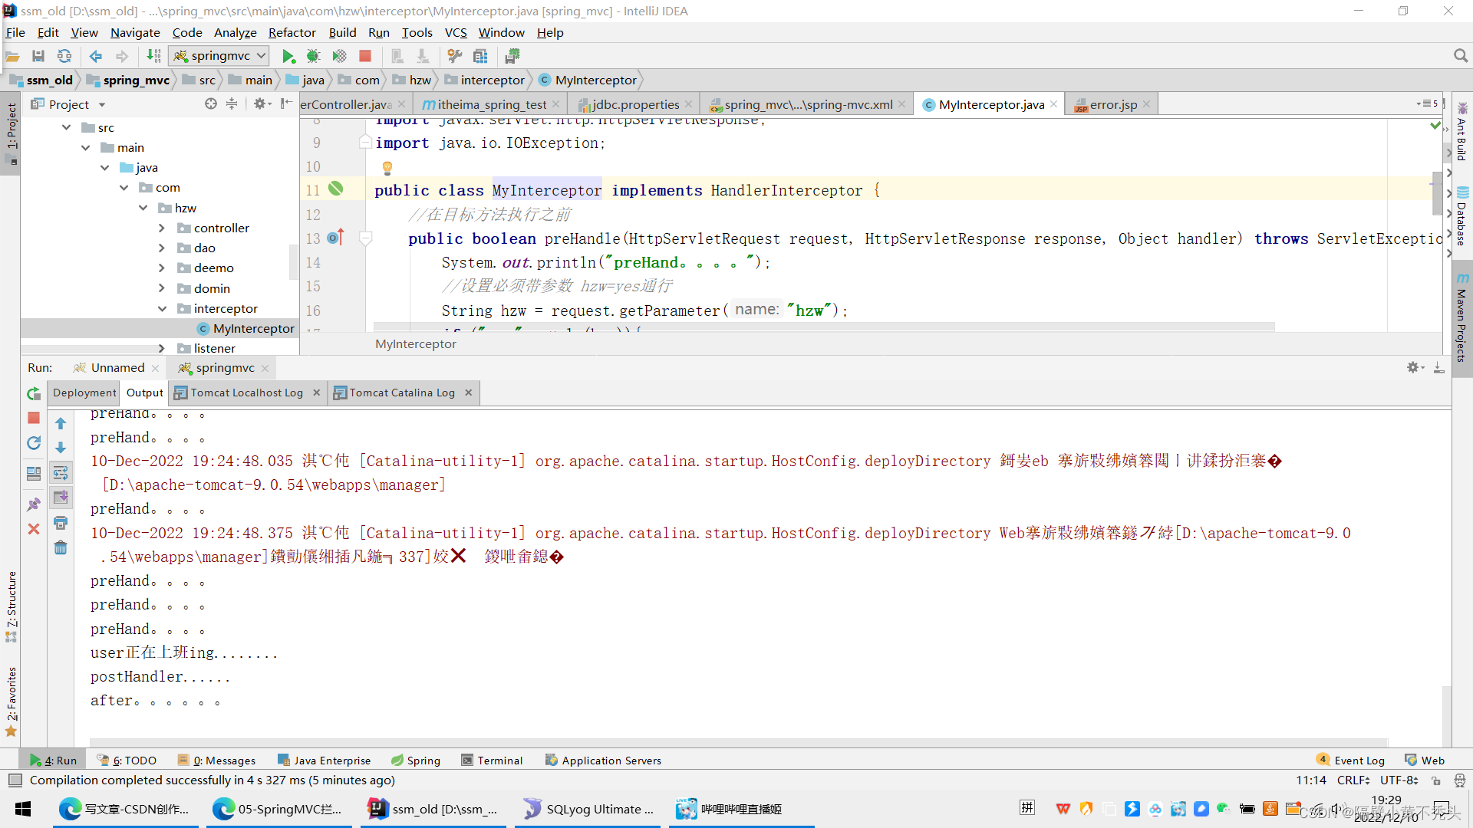Open the Event Log

click(1358, 760)
